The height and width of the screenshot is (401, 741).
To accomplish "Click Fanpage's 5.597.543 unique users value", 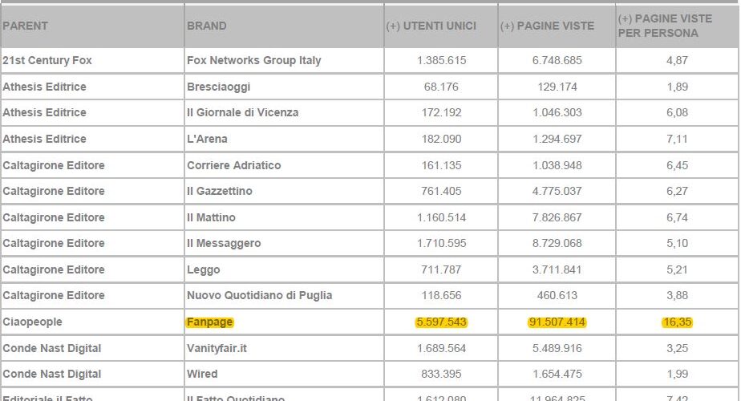I will click(x=441, y=322).
